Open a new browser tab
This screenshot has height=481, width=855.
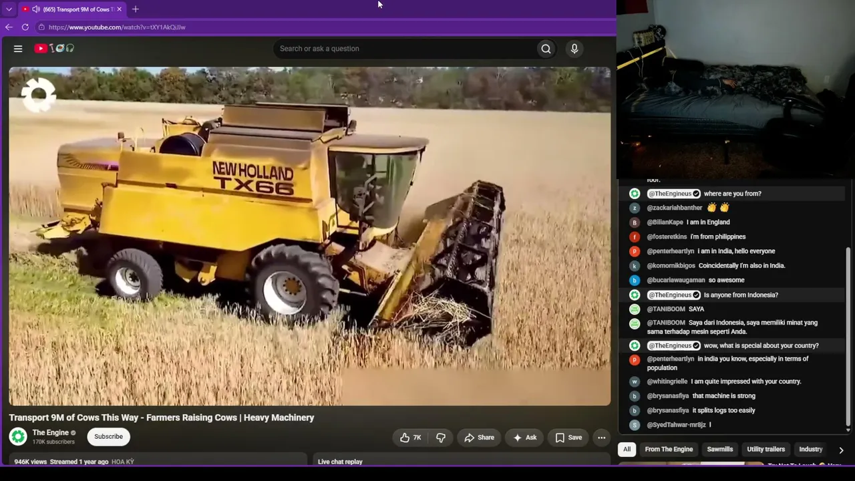136,9
